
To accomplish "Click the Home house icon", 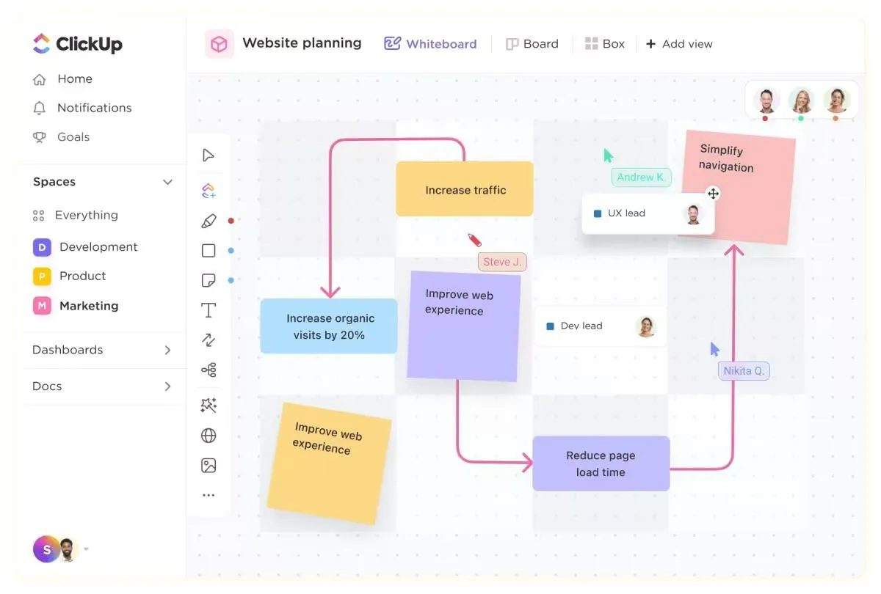I will (x=40, y=79).
